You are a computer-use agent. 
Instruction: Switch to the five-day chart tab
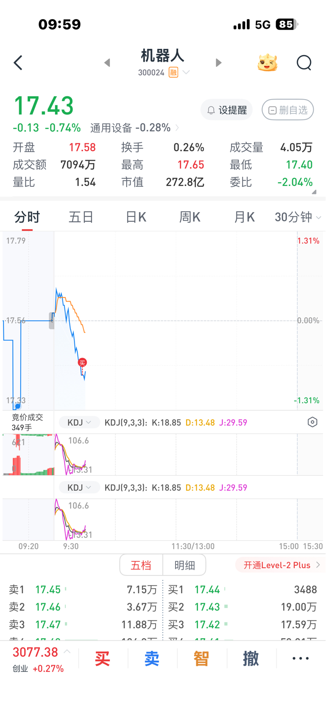pyautogui.click(x=81, y=217)
